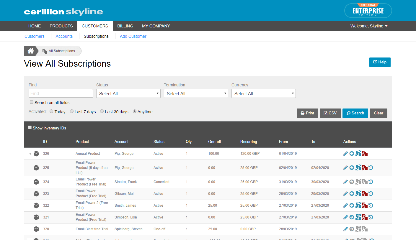Open the Currency dropdown
Image resolution: width=416 pixels, height=240 pixels.
pos(264,93)
